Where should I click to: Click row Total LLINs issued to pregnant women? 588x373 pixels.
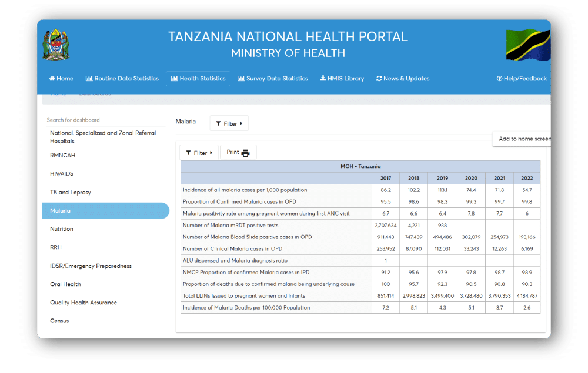click(x=360, y=296)
